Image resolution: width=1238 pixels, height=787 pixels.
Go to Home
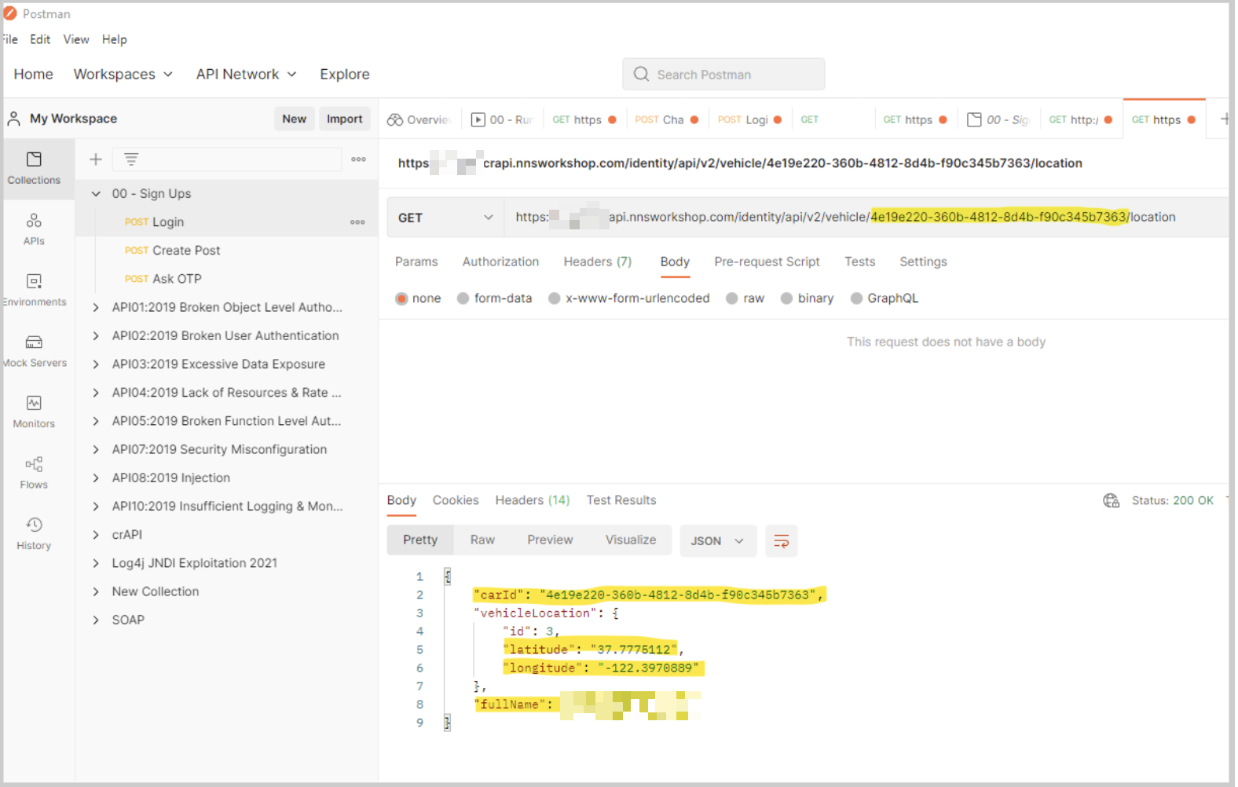tap(33, 74)
